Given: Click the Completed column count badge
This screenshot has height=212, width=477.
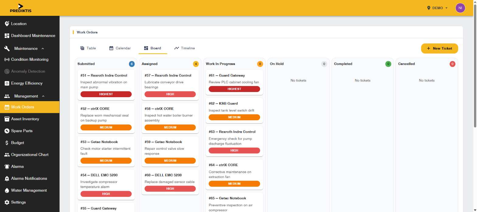Looking at the screenshot, I should pos(388,64).
